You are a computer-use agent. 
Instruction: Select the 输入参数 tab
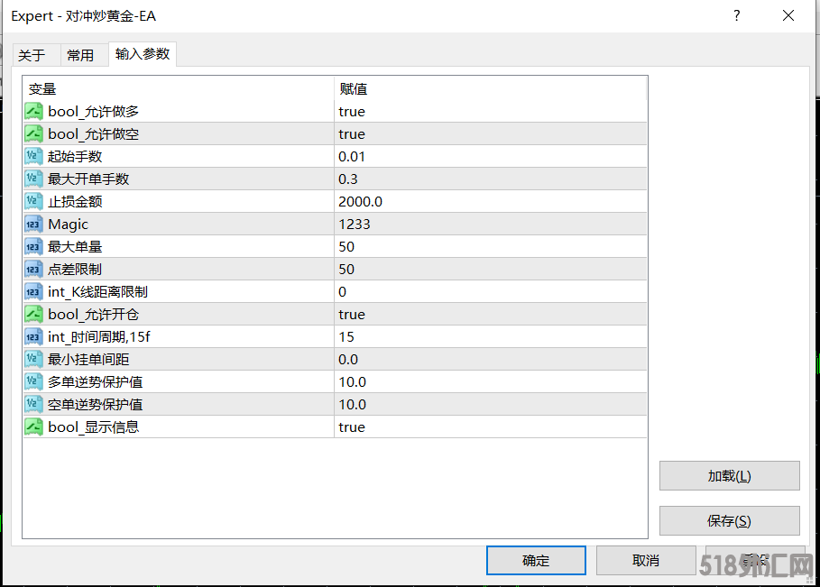pos(143,54)
